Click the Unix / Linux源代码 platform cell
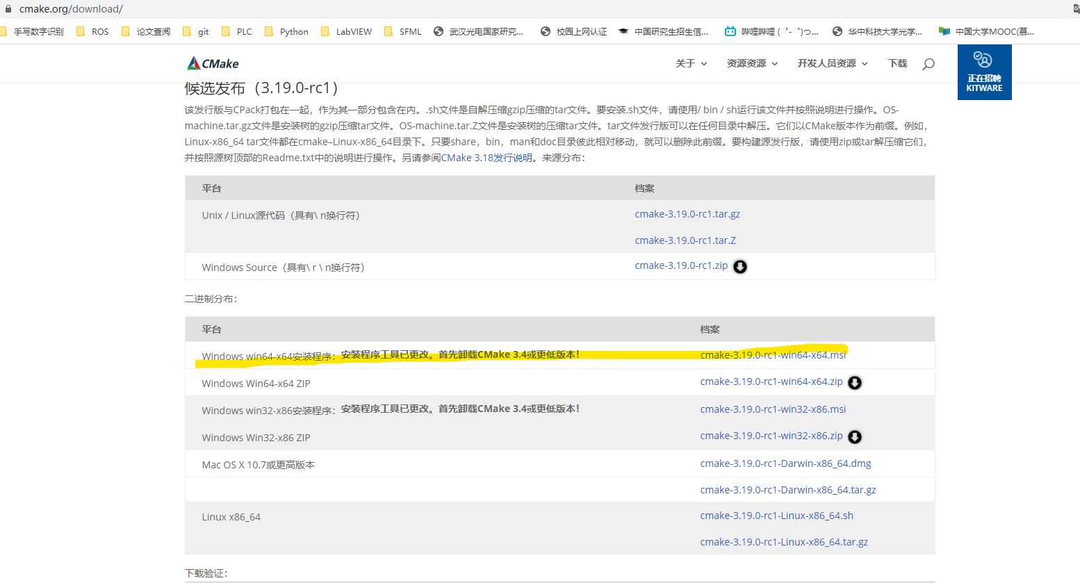 tap(281, 215)
